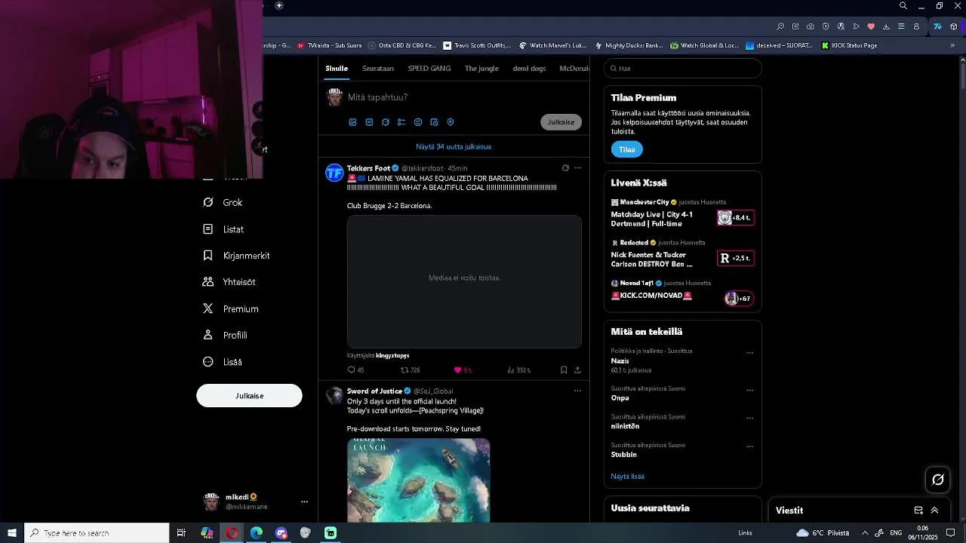Open Kirjanmerkit bookmarks in sidebar
966x543 pixels.
[237, 256]
